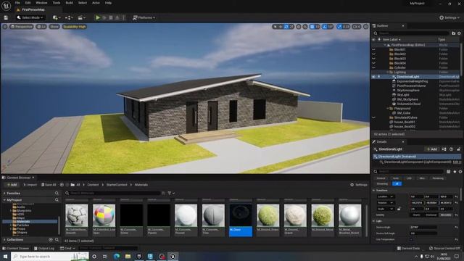This screenshot has height=261, width=464.
Task: Click the Content Browser Import button
Action: pos(30,185)
